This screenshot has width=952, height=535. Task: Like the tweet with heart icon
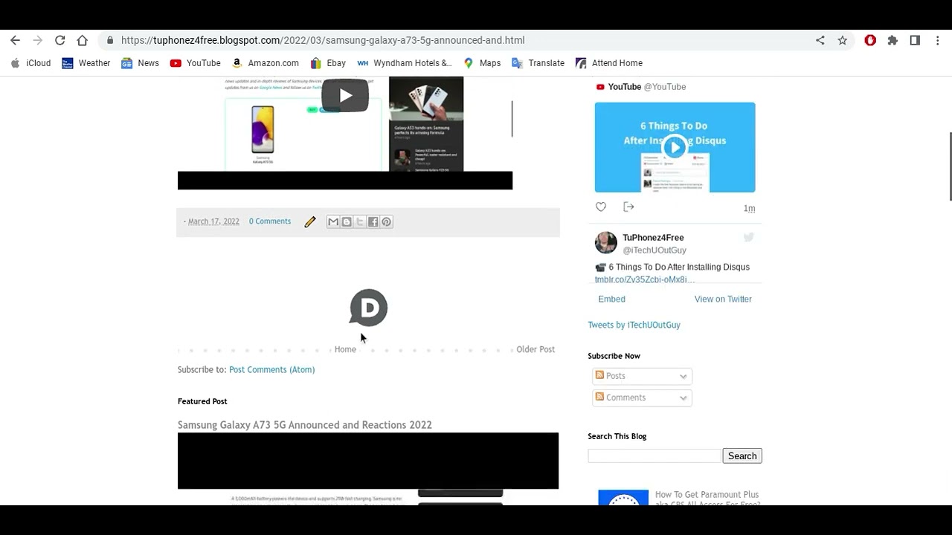click(601, 207)
